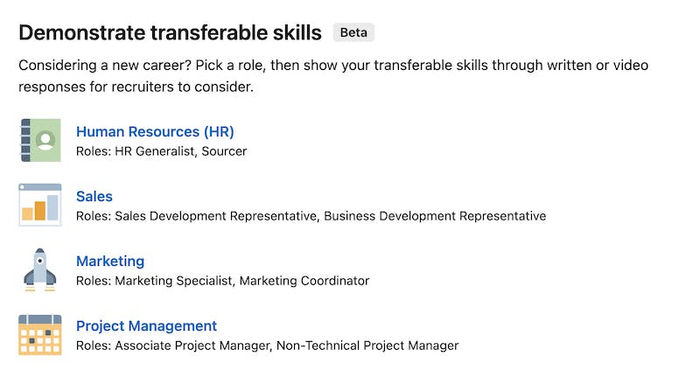Click the Demonstrate transferable skills heading
This screenshot has width=700, height=384.
point(170,32)
